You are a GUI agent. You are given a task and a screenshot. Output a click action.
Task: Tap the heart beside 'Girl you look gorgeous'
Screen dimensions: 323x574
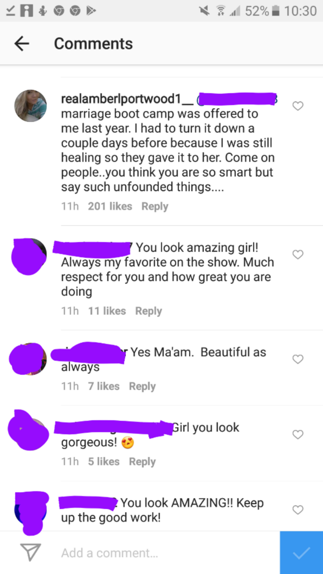(x=298, y=434)
